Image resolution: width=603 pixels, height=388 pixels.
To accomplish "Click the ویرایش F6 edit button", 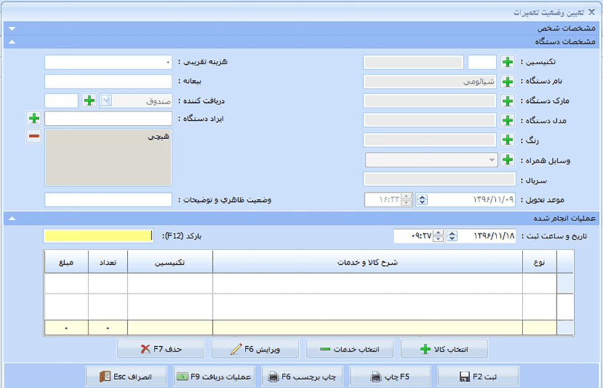I will 255,349.
